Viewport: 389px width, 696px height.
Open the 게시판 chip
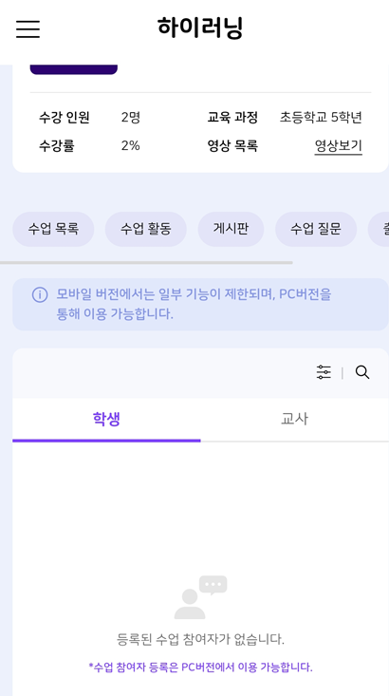(231, 229)
